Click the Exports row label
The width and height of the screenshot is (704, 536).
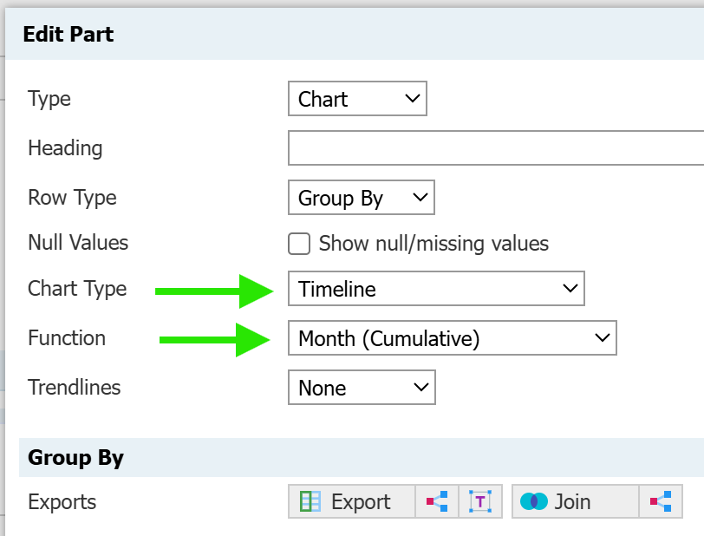(x=62, y=501)
